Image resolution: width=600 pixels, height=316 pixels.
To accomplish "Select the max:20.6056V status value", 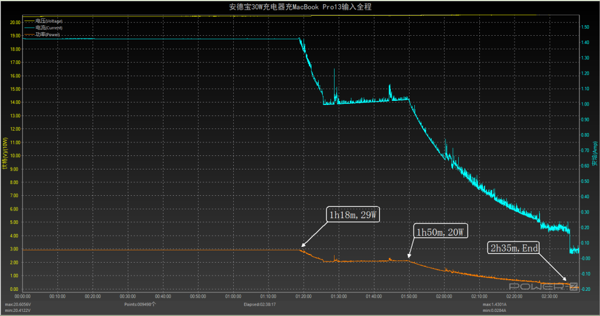I will pos(18,304).
